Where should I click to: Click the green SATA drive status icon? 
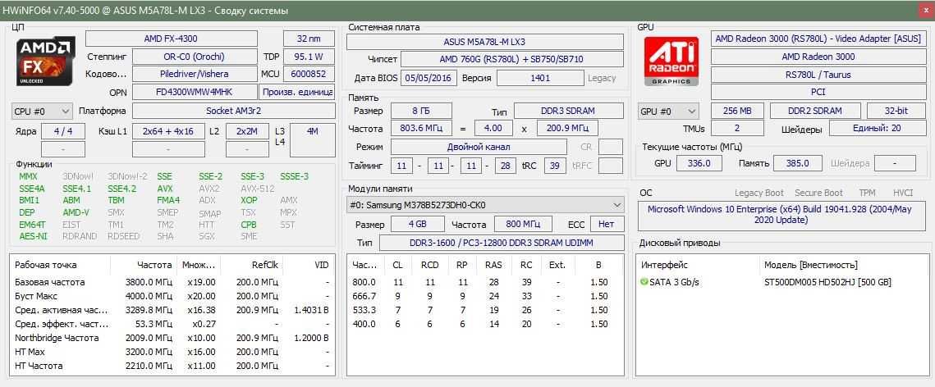point(644,282)
